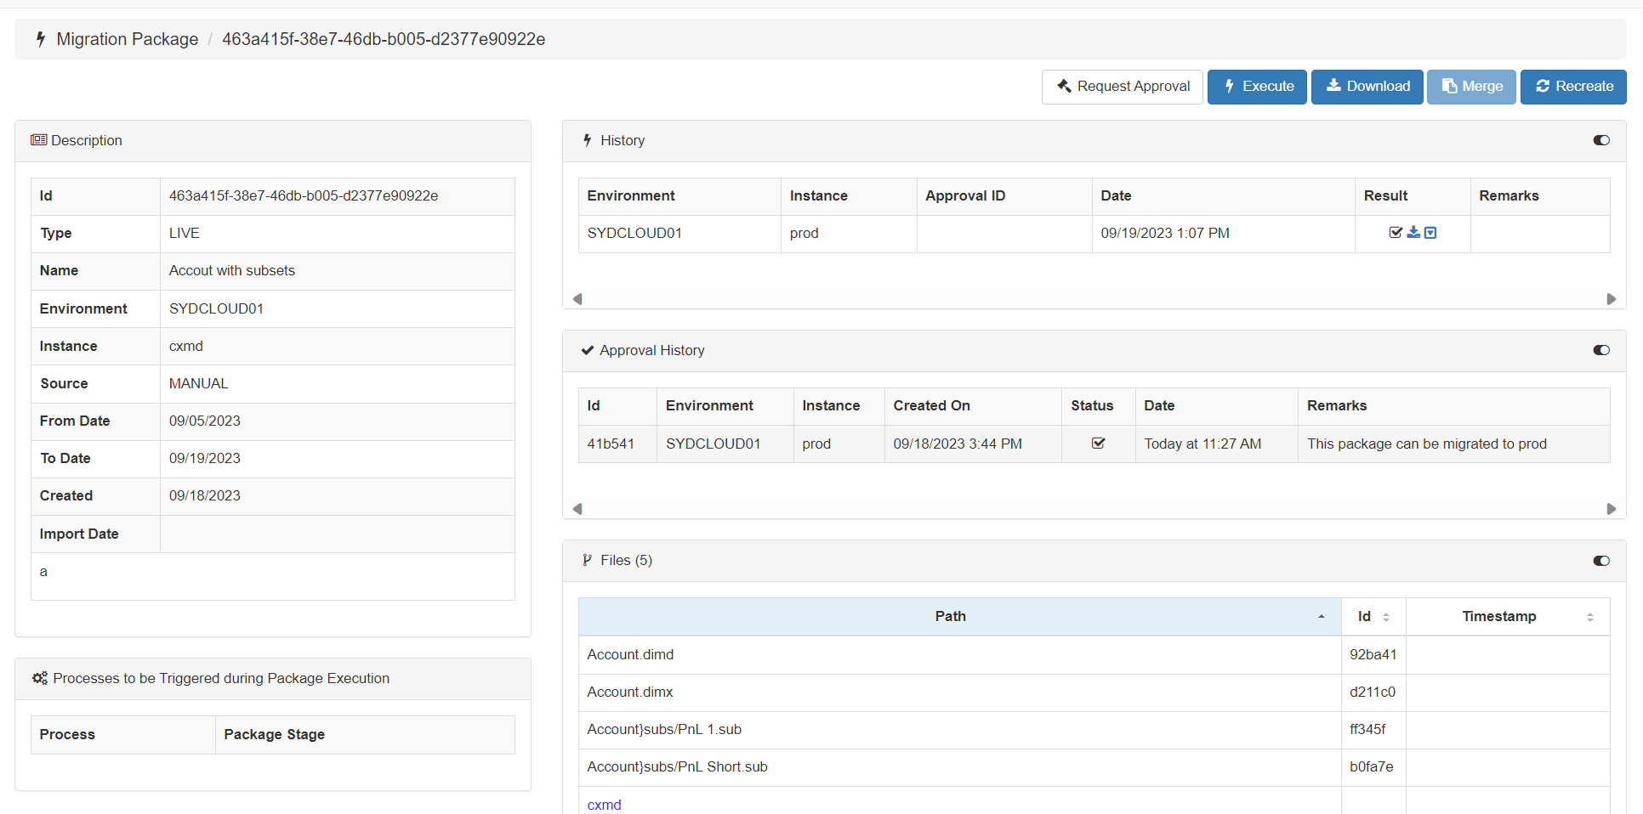Toggle the switch on the Files panel
Screen dimensions: 1643x814
click(1601, 561)
